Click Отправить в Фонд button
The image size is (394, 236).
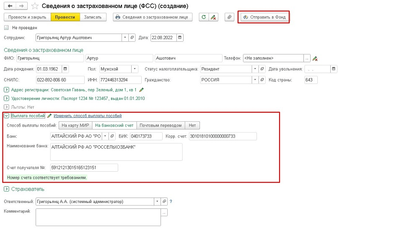(x=264, y=17)
